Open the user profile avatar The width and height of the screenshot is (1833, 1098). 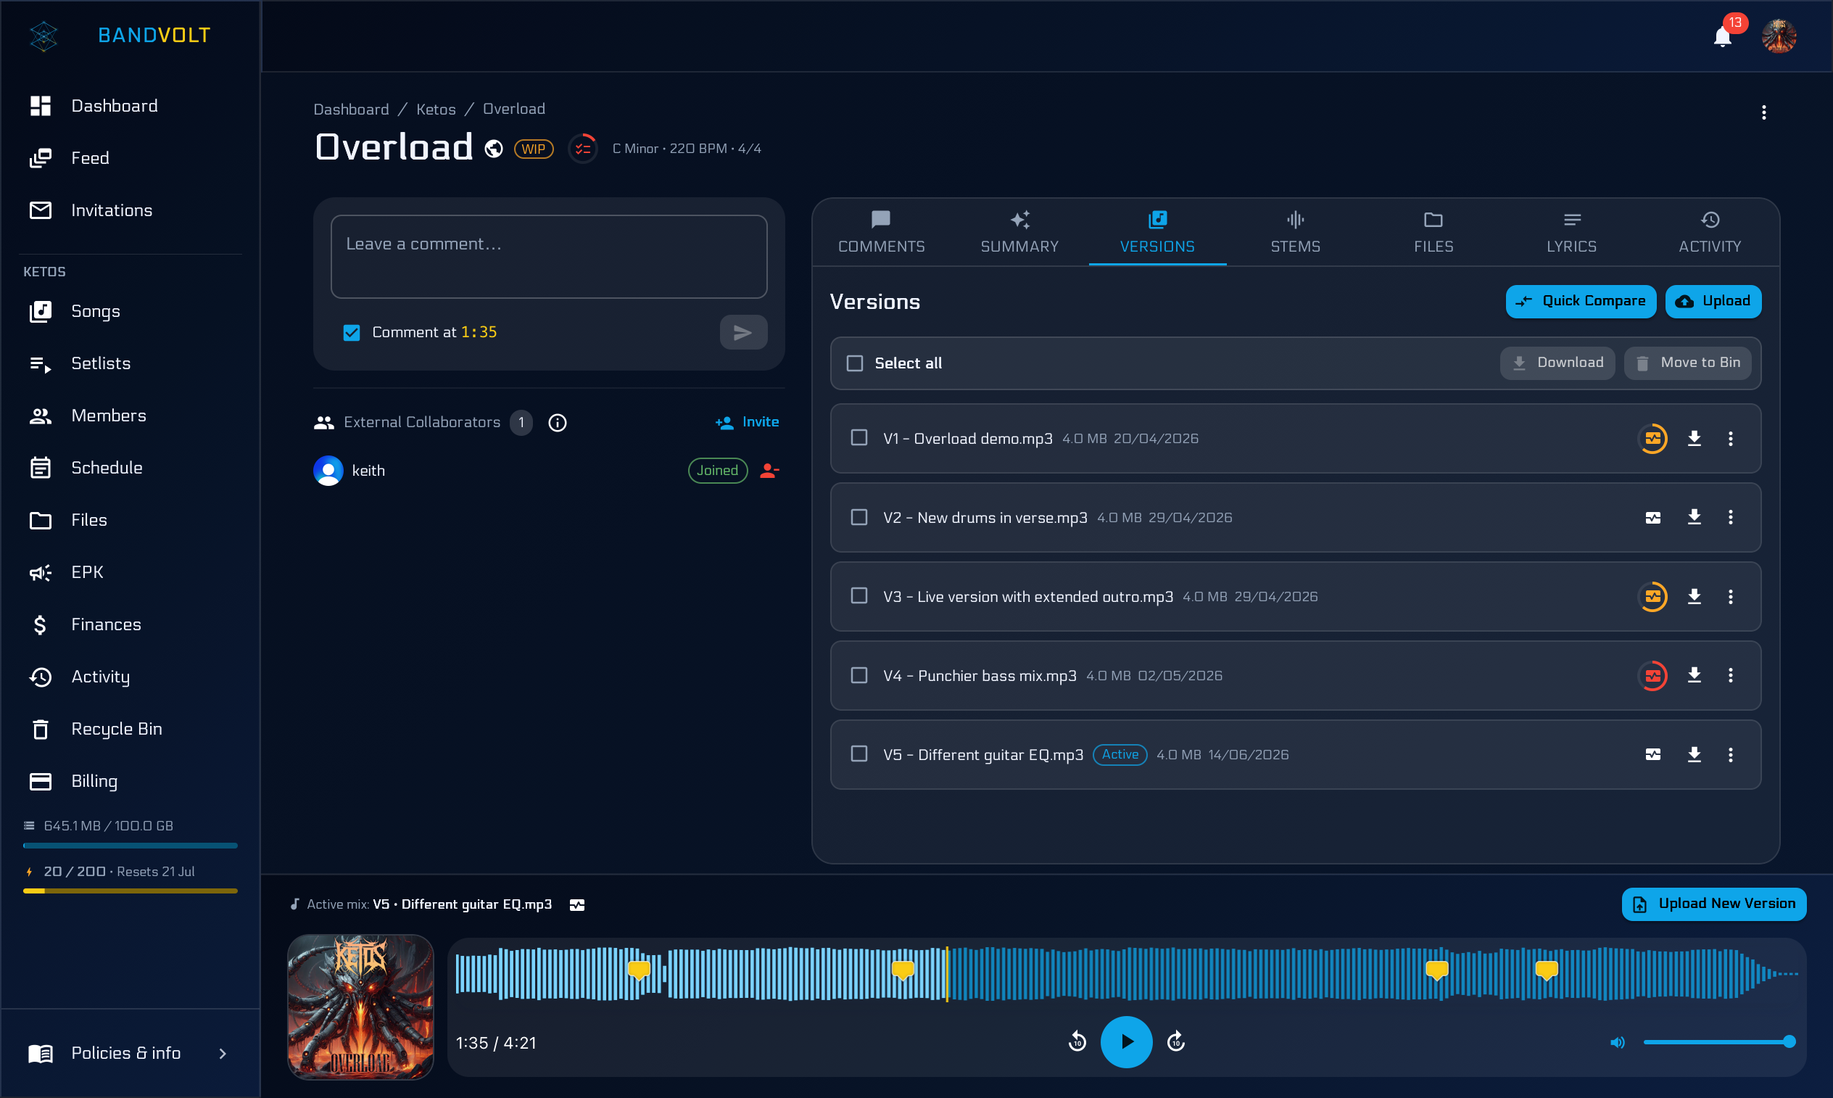coord(1779,36)
